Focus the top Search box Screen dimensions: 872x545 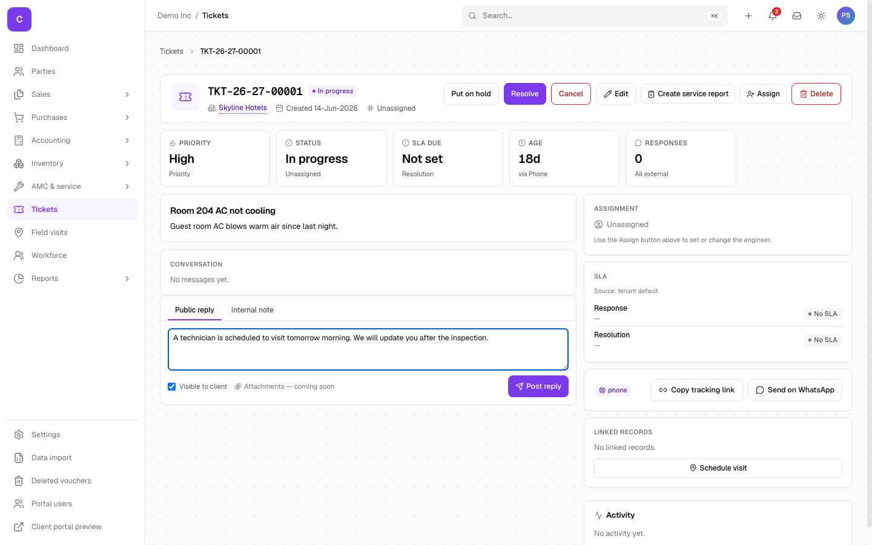coord(595,16)
